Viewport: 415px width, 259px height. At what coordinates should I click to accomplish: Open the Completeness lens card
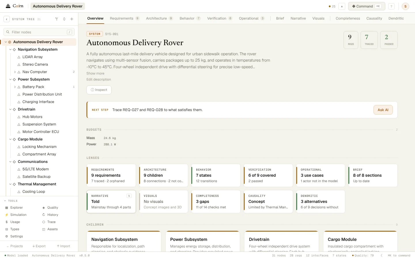[216, 201]
